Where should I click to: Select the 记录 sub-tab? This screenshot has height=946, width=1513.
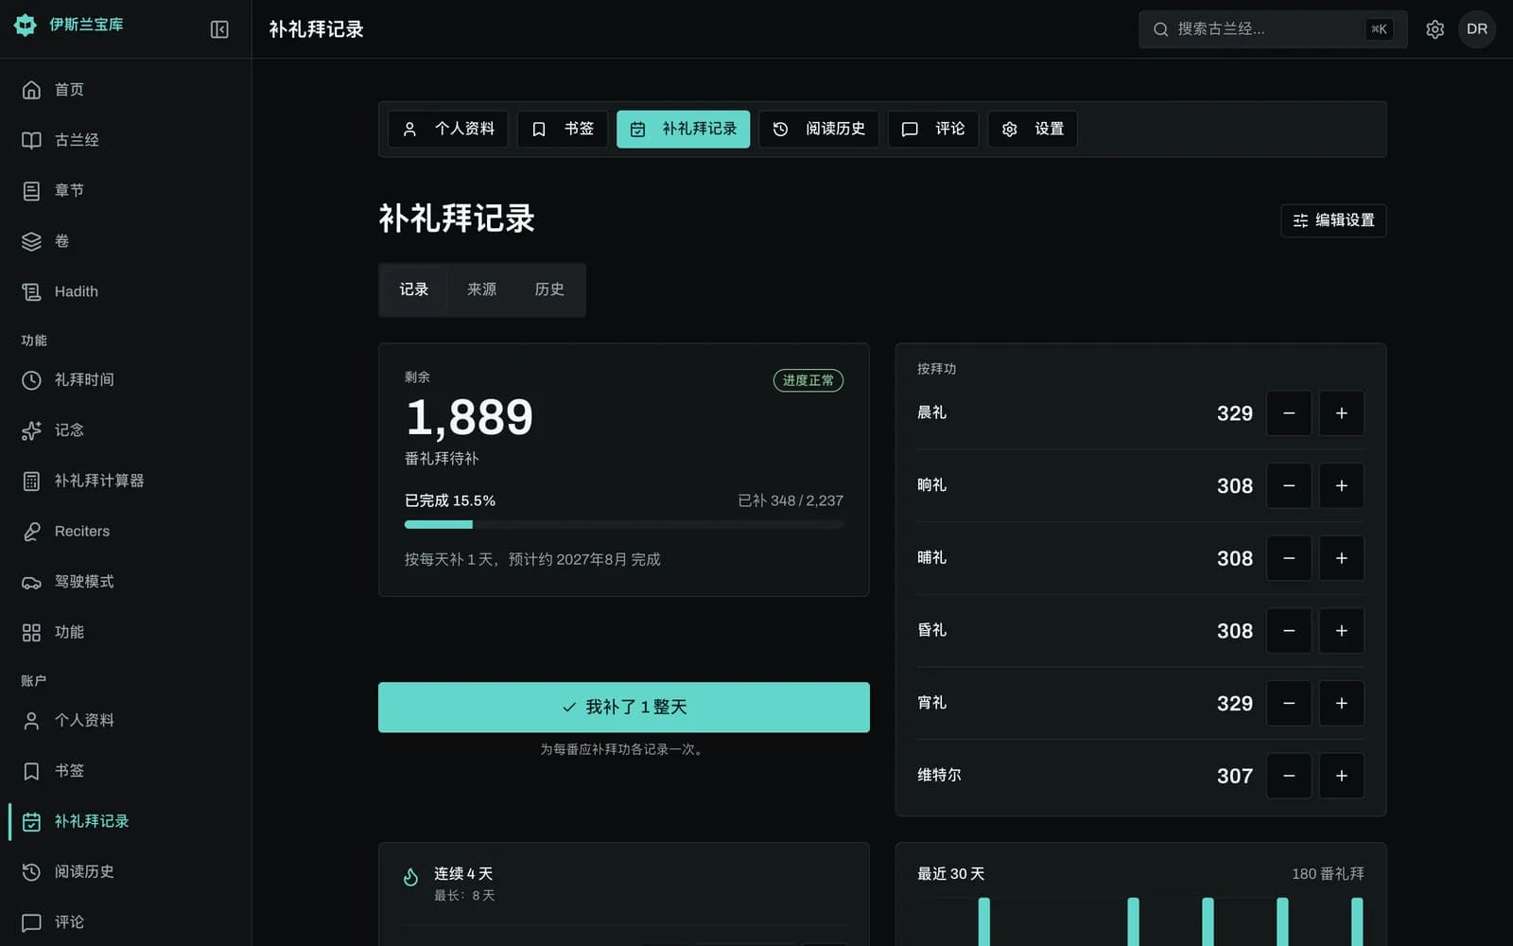[x=413, y=289]
